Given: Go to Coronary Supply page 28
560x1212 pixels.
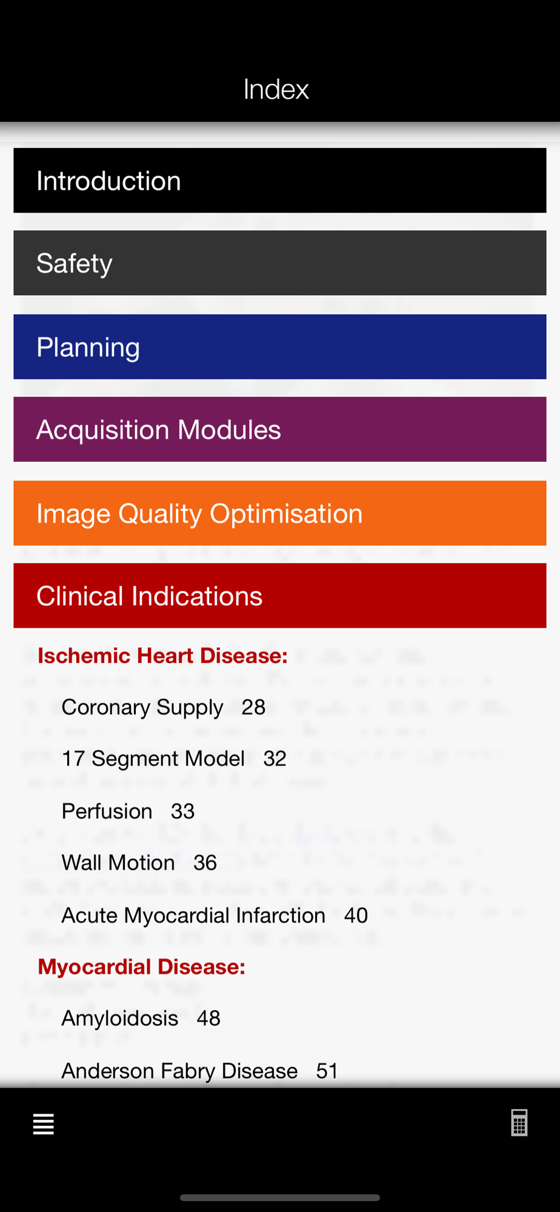Looking at the screenshot, I should click(x=164, y=707).
